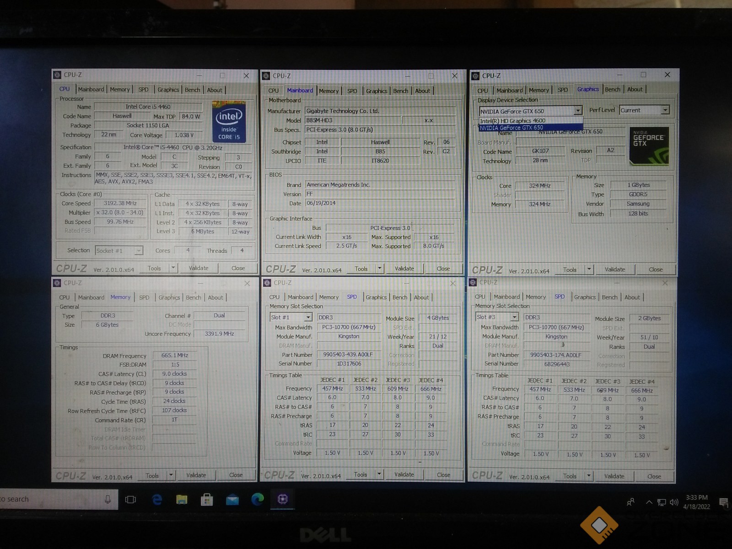Open Memory tab in Mainboard window

pyautogui.click(x=328, y=91)
